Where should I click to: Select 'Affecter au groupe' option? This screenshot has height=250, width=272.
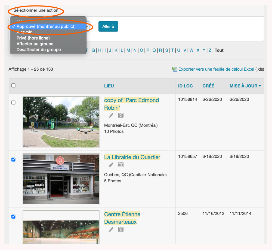pos(48,44)
